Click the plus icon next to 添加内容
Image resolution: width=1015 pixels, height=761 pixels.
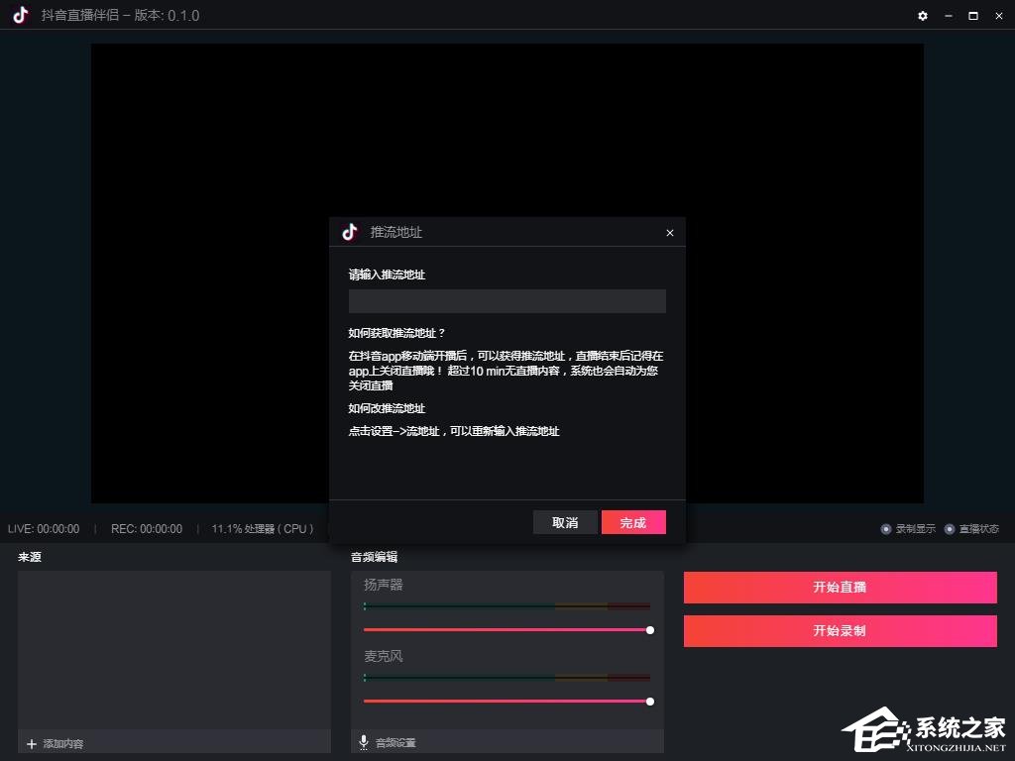[x=32, y=743]
